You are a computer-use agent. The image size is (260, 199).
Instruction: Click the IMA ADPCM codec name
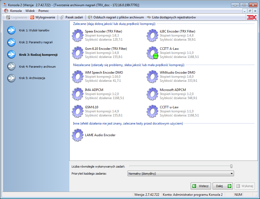click(94, 90)
